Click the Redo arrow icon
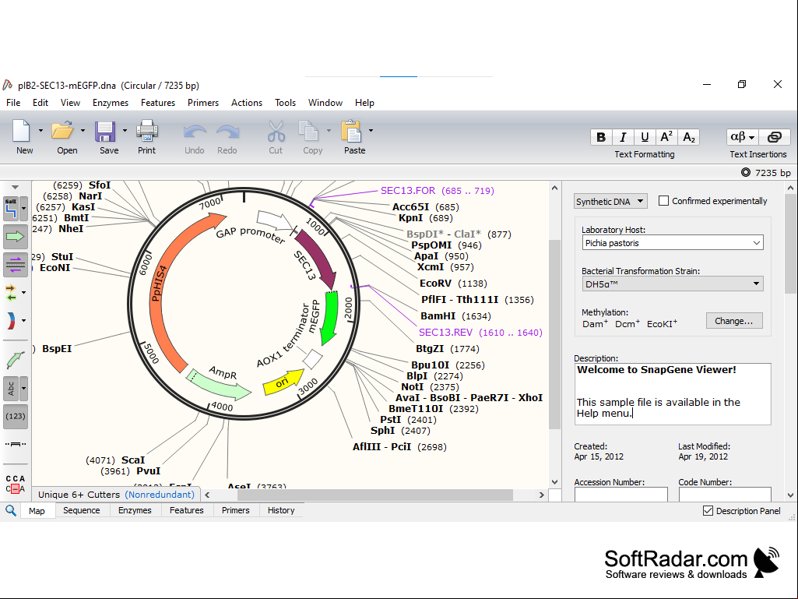The image size is (798, 599). point(227,132)
